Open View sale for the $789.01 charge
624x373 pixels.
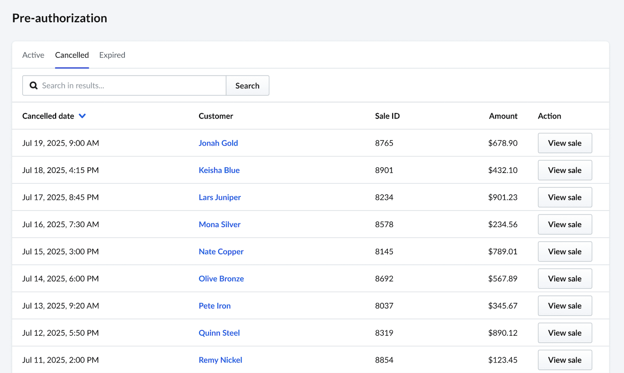click(565, 251)
